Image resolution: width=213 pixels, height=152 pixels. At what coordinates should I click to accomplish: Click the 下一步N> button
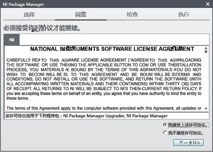[x=189, y=143]
